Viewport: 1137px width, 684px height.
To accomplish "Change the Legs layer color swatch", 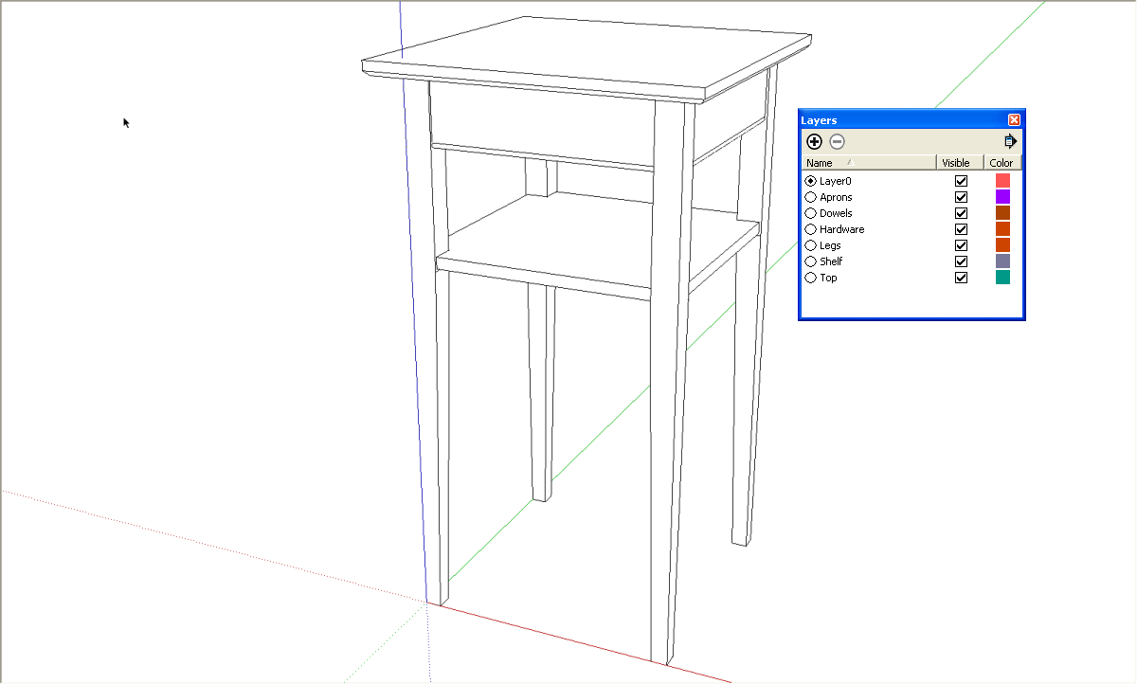I will click(x=1002, y=244).
